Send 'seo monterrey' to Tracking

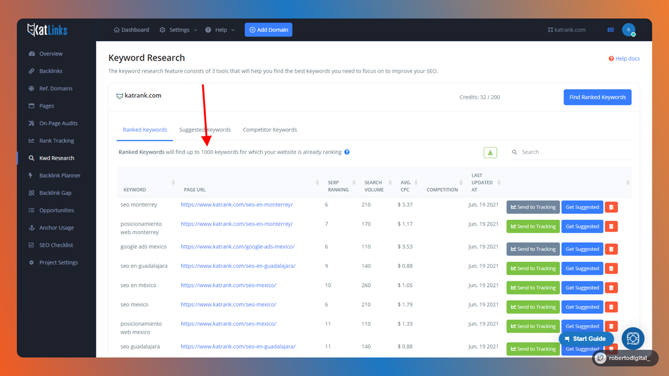click(533, 207)
